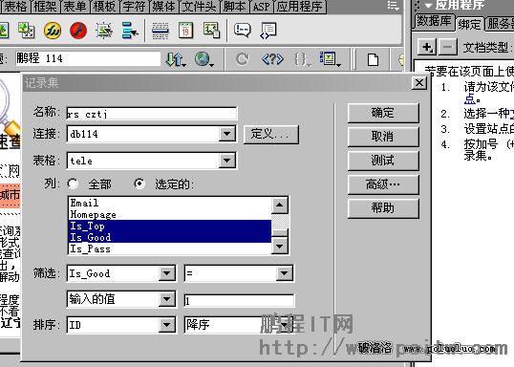Insert a horizontal rule from the toolbar

click(x=161, y=31)
